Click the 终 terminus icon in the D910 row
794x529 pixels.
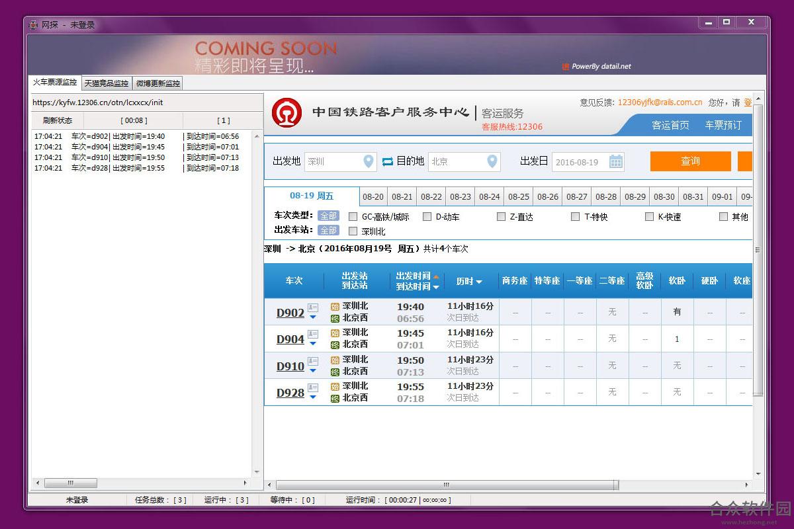pyautogui.click(x=335, y=372)
